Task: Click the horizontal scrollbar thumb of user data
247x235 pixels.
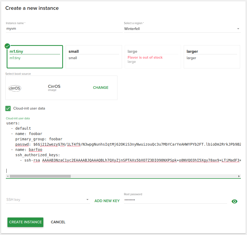Action: click(40, 176)
